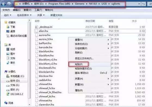The height and width of the screenshot is (107, 152).
Task: Click the alien.fnx file icon
Action: pyautogui.click(x=36, y=31)
